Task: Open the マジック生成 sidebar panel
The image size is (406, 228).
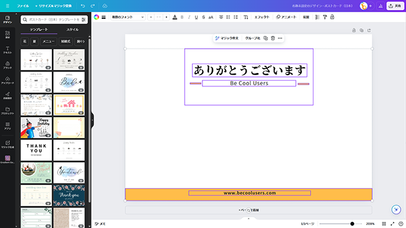Action: coord(8,145)
